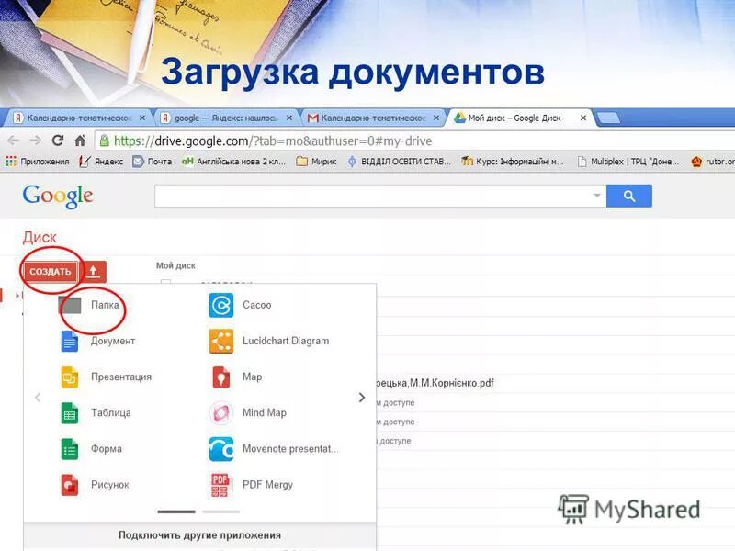Open the Google search options dropdown arrow
735x551 pixels.
point(595,196)
